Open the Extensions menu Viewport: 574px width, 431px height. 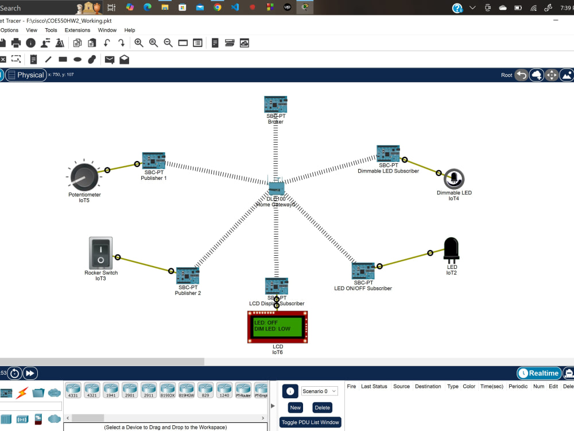[x=77, y=30]
